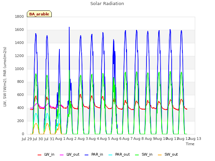This screenshot has height=161, width=215.
Task: Click the 600 y-axis tick label
Action: click(x=20, y=95)
